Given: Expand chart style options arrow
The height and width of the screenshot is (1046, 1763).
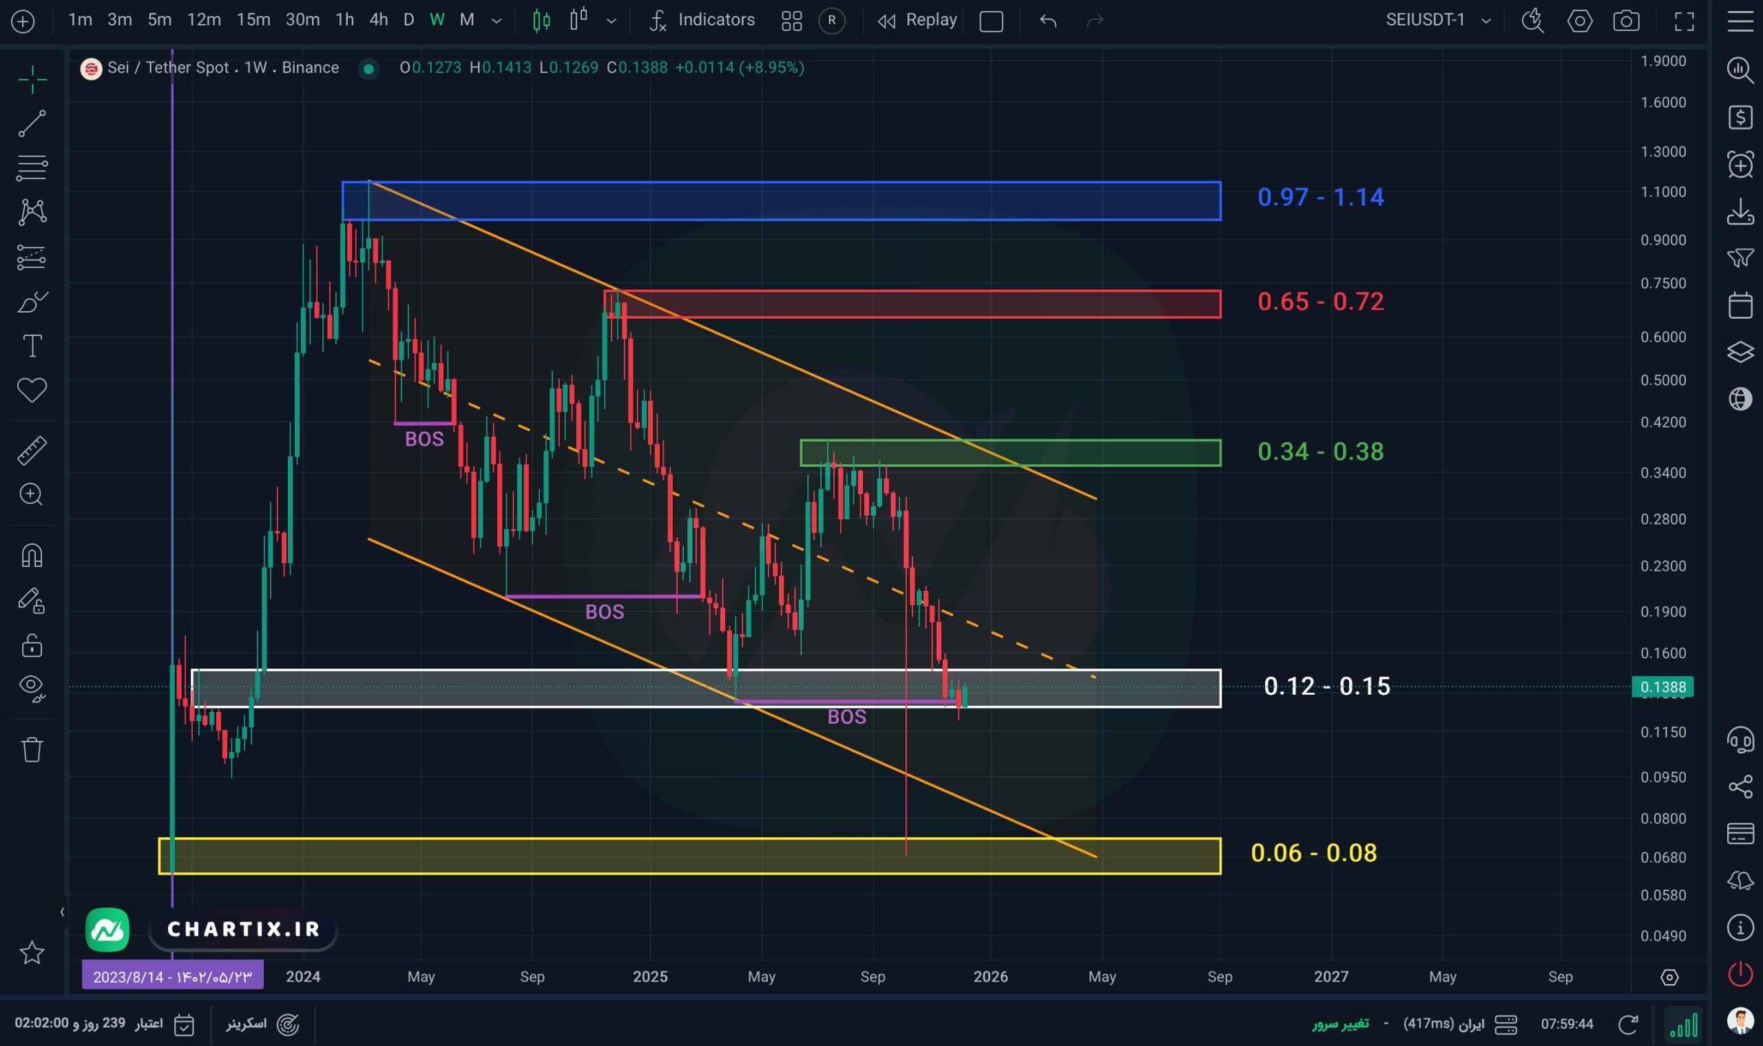Looking at the screenshot, I should click(611, 21).
